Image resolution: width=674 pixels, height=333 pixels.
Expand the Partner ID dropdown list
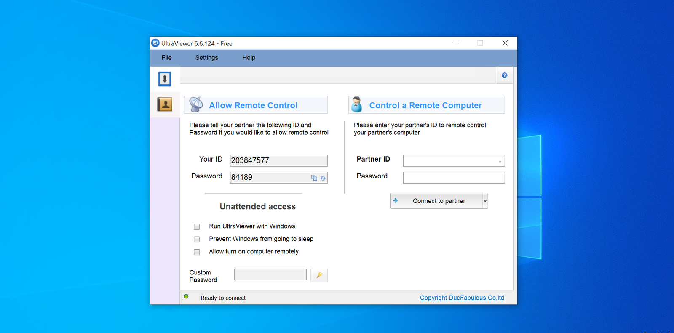tap(500, 161)
